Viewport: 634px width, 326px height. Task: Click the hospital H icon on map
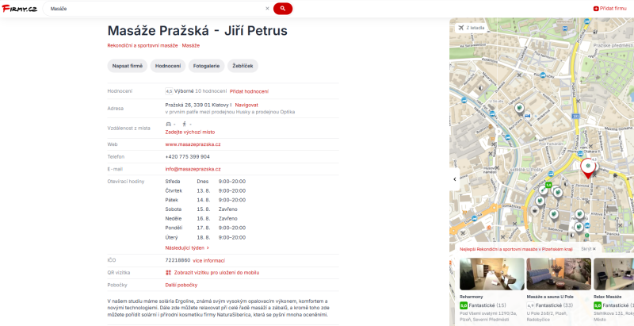(x=564, y=28)
